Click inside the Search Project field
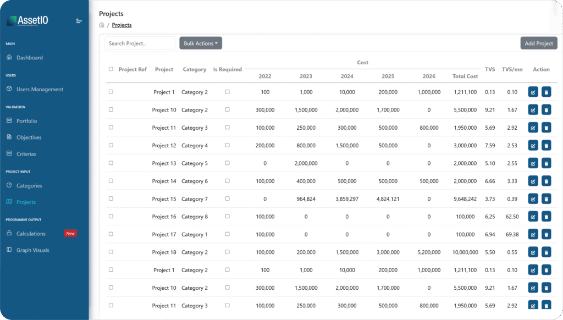 click(x=139, y=42)
